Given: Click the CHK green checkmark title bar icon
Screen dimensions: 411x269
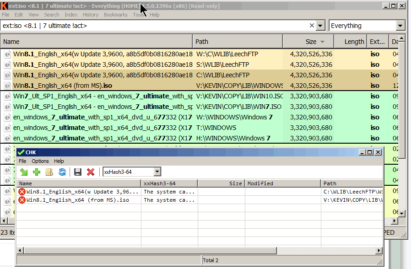Looking at the screenshot, I should click(21, 152).
